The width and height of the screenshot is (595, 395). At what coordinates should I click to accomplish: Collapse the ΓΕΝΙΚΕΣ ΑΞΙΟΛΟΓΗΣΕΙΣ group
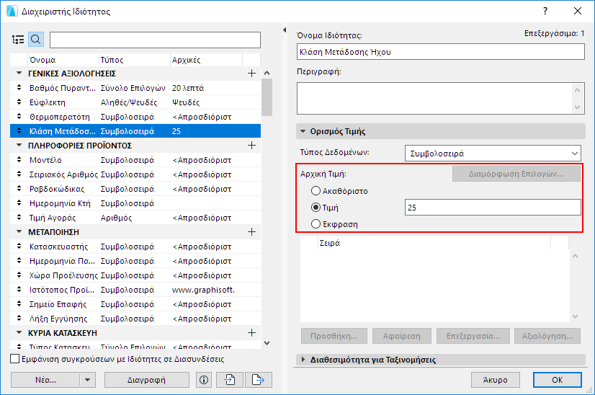tap(19, 73)
